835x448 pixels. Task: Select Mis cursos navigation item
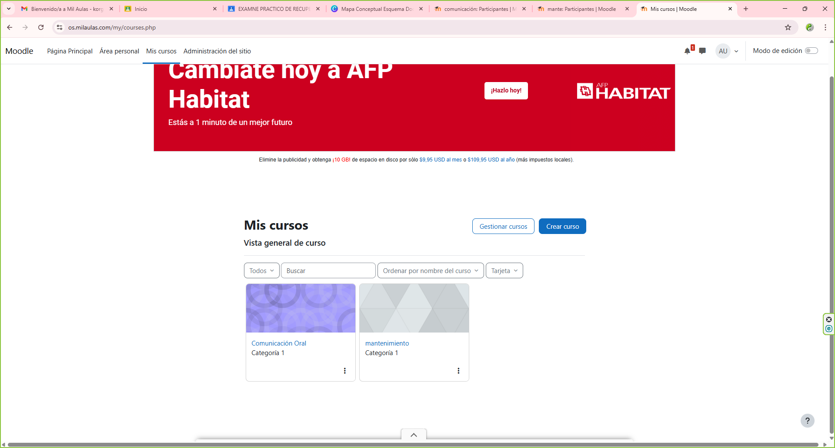(161, 51)
